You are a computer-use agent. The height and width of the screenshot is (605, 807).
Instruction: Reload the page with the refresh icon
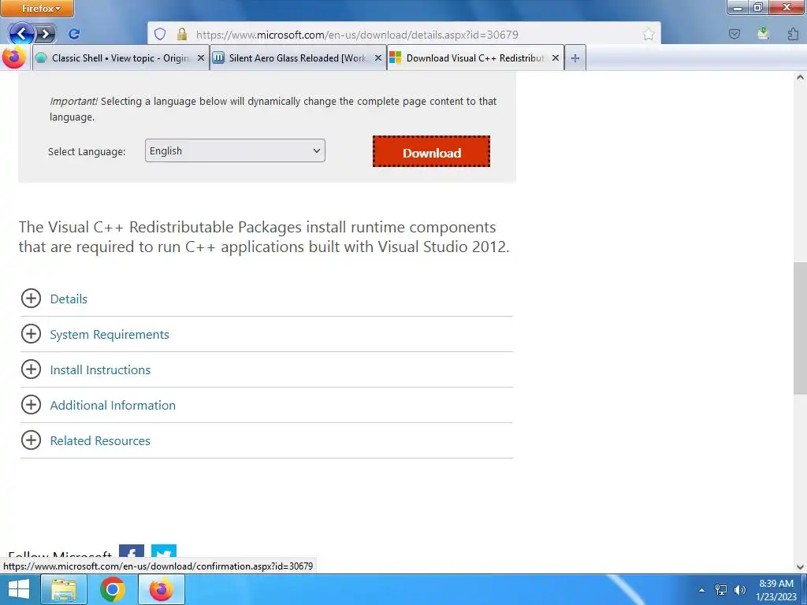74,34
